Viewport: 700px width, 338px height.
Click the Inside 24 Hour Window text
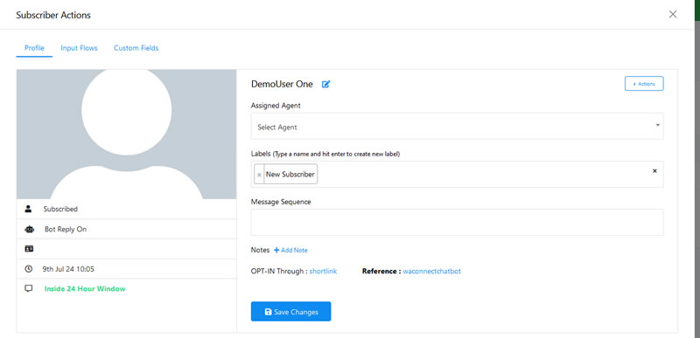click(85, 288)
